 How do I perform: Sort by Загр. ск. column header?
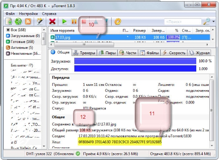pyautogui.click(x=203, y=31)
